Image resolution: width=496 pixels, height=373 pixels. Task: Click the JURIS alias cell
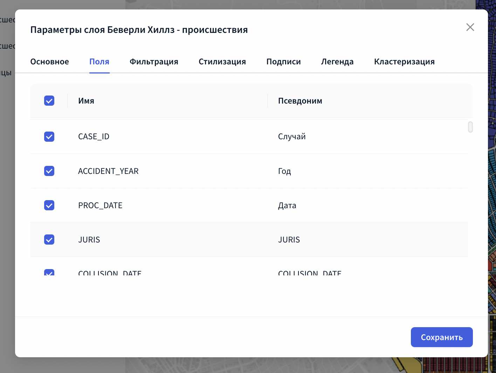tap(289, 240)
